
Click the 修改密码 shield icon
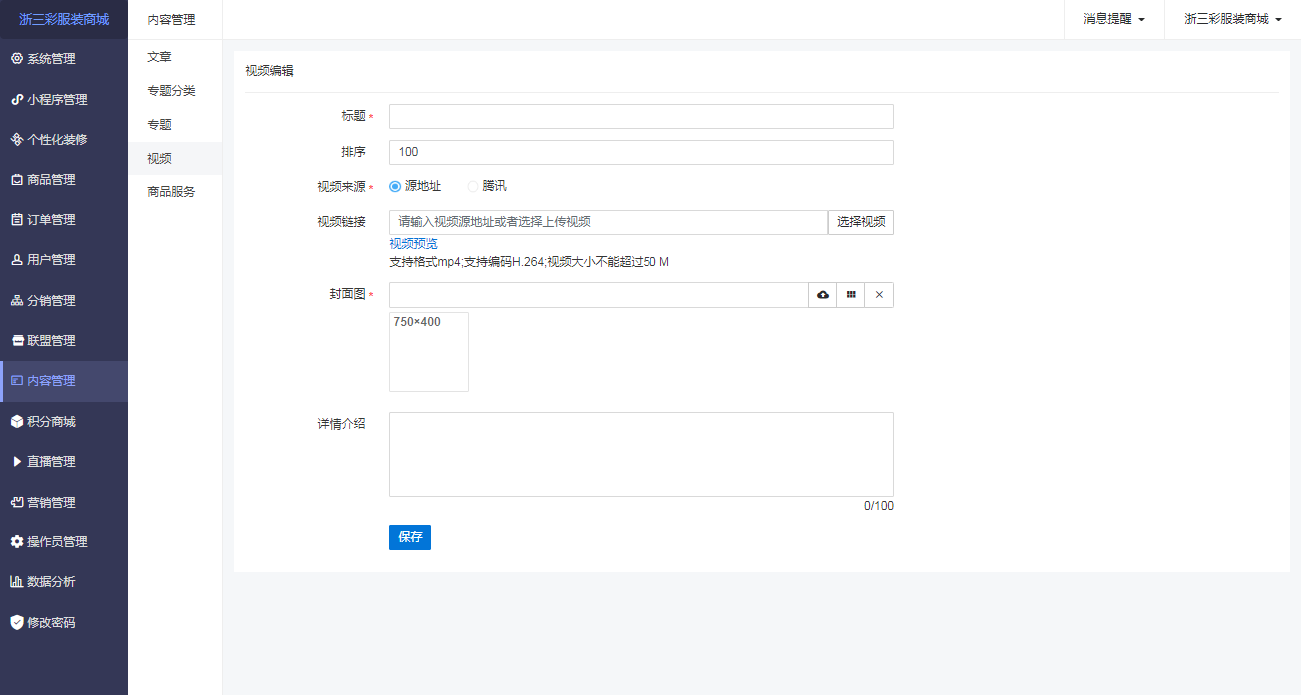(x=16, y=623)
